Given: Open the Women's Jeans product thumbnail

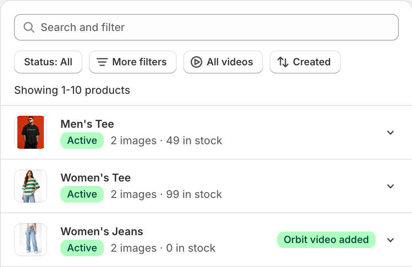Looking at the screenshot, I should [31, 240].
